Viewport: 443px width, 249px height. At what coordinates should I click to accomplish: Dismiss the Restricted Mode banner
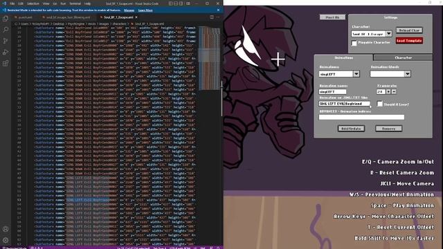click(218, 10)
